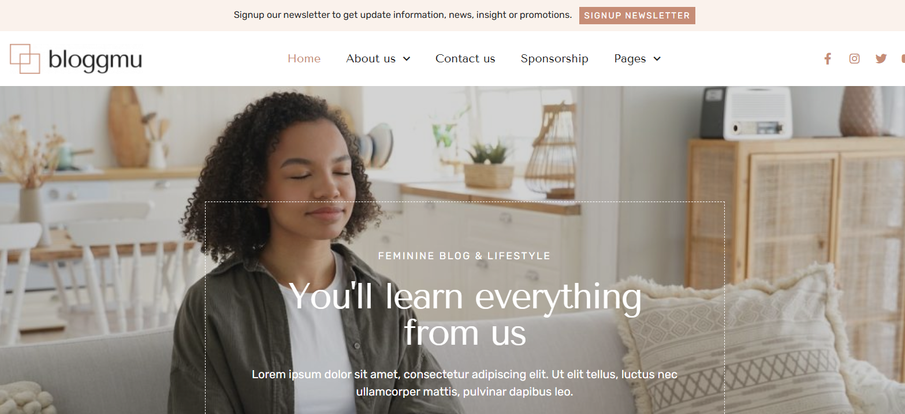This screenshot has width=905, height=414.
Task: Expand the About us chevron arrow
Action: [407, 59]
